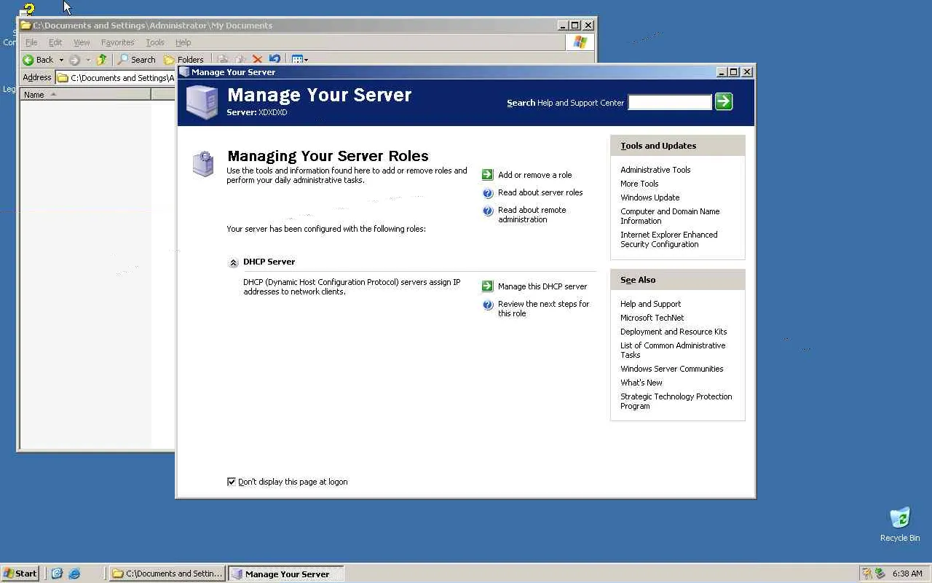
Task: Launch the Windows Update link
Action: coord(650,197)
